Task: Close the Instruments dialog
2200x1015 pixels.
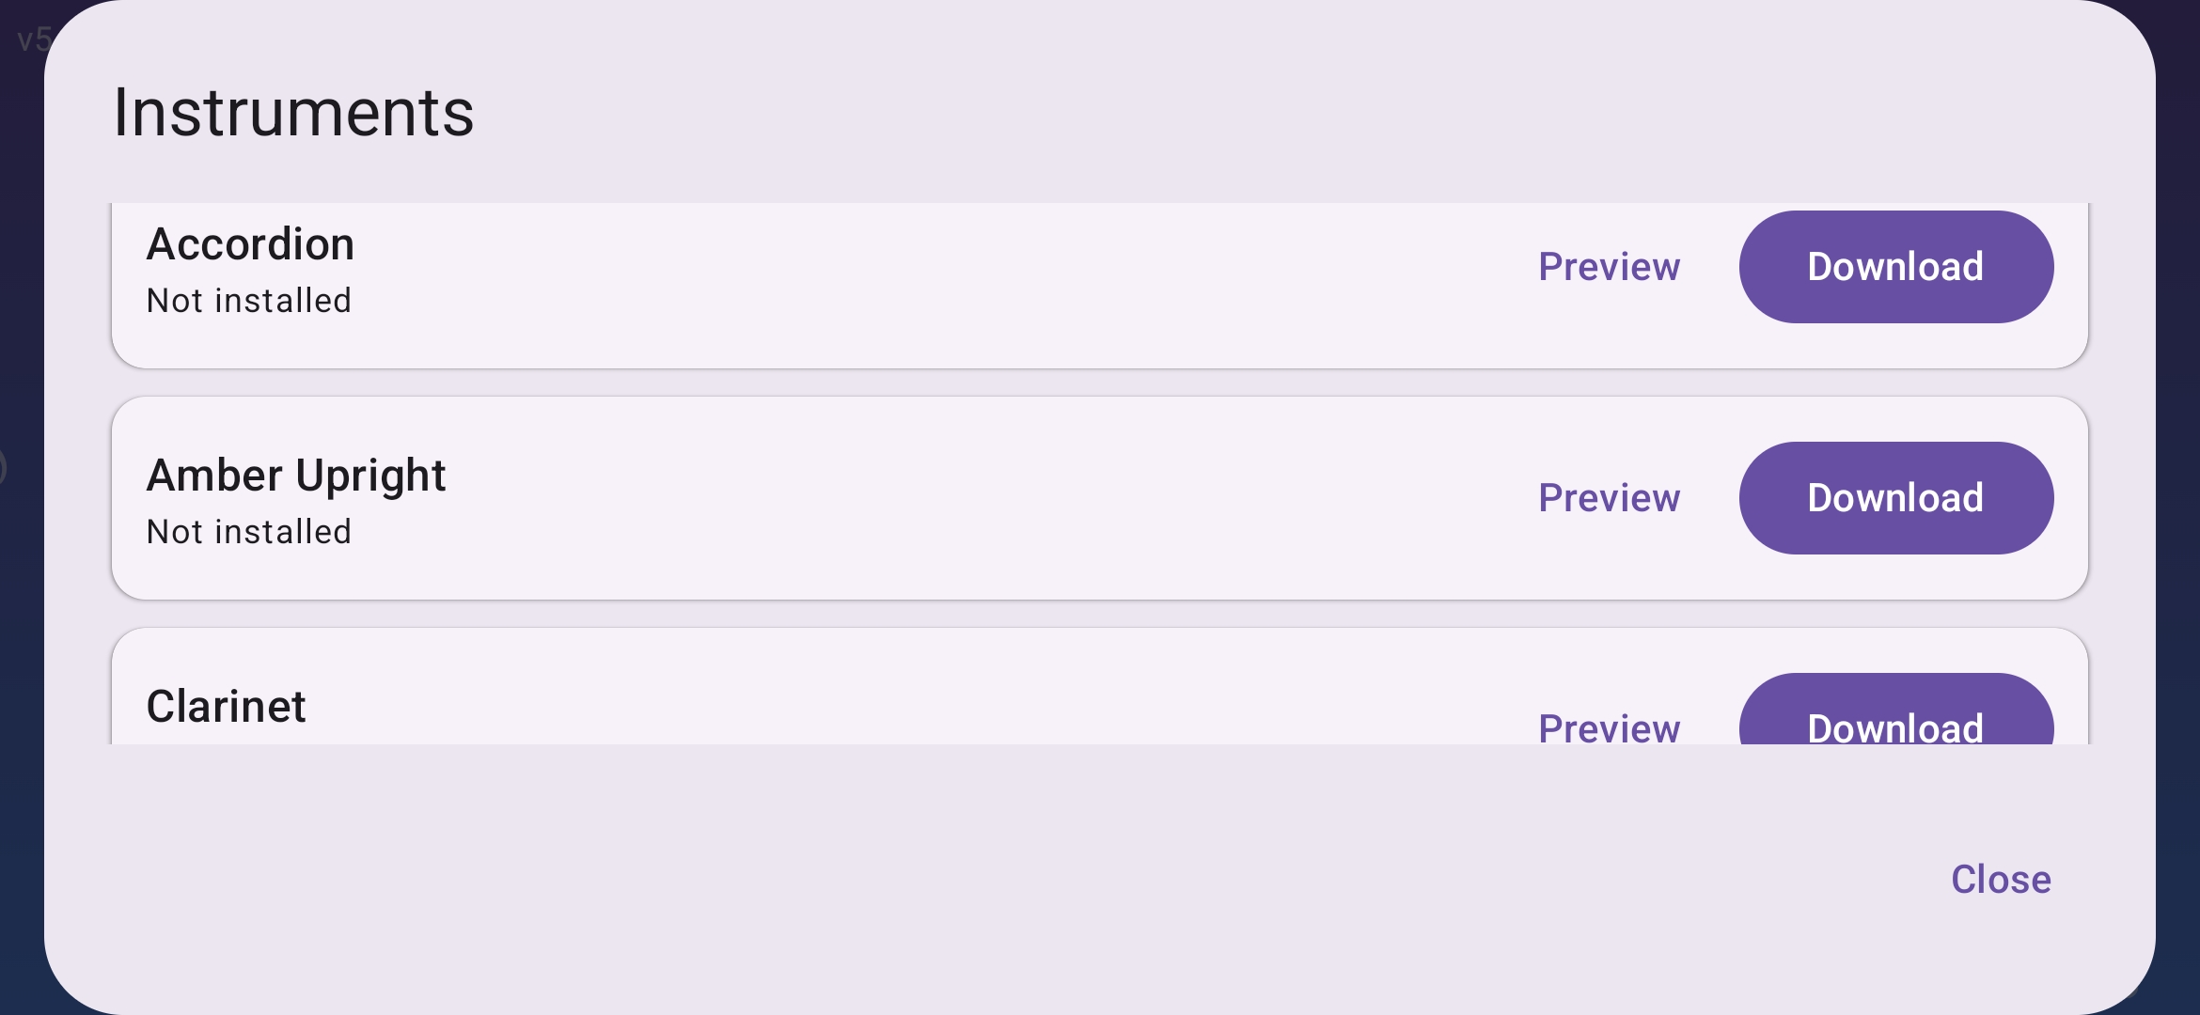Action: click(x=2001, y=880)
